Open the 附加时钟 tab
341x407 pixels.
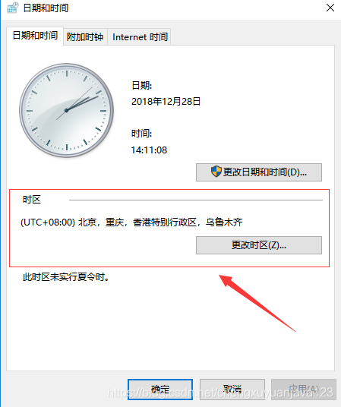(x=85, y=37)
